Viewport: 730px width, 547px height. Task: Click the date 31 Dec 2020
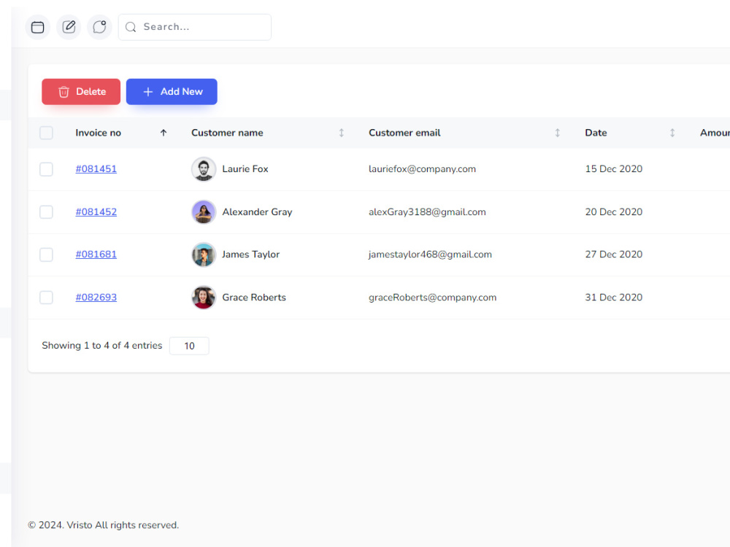[614, 298]
